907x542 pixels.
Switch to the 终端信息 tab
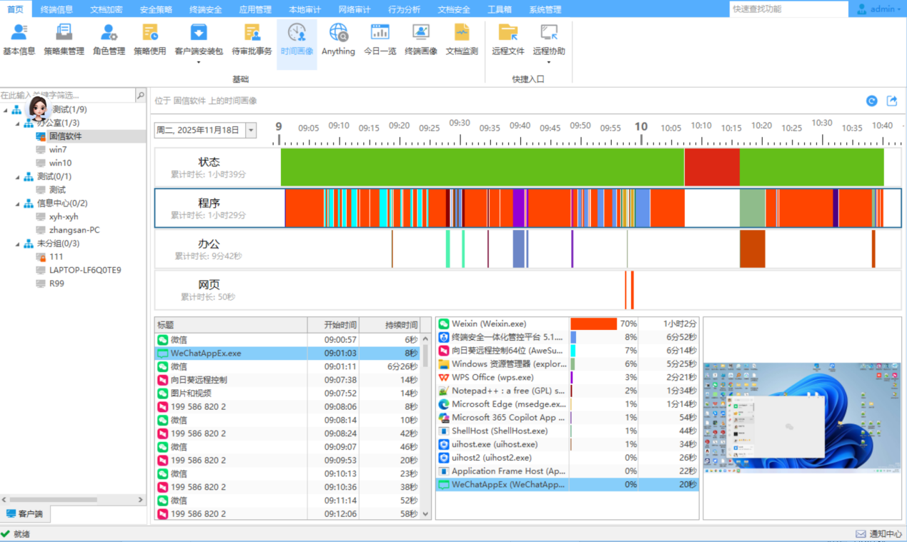click(x=56, y=9)
